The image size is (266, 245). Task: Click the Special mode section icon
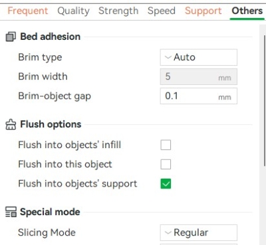tap(11, 212)
